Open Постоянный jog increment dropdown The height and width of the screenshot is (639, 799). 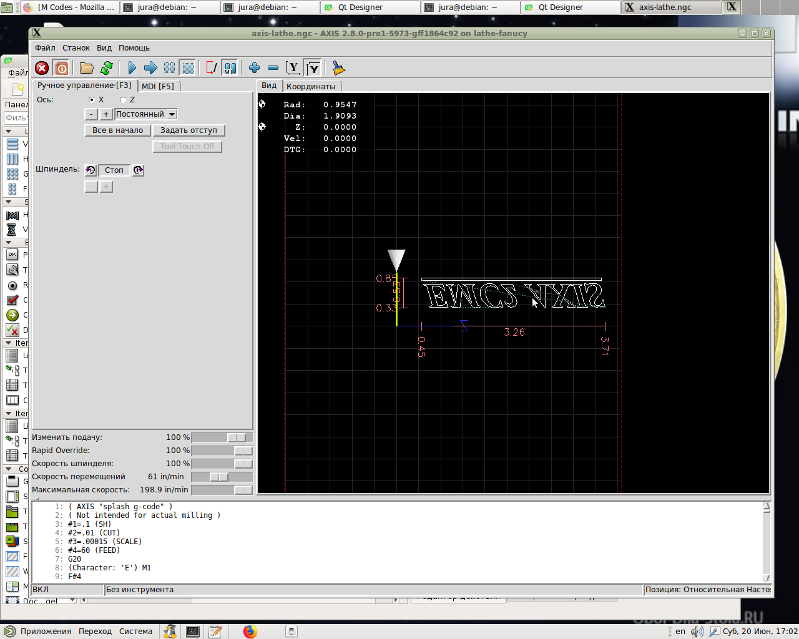[x=146, y=114]
